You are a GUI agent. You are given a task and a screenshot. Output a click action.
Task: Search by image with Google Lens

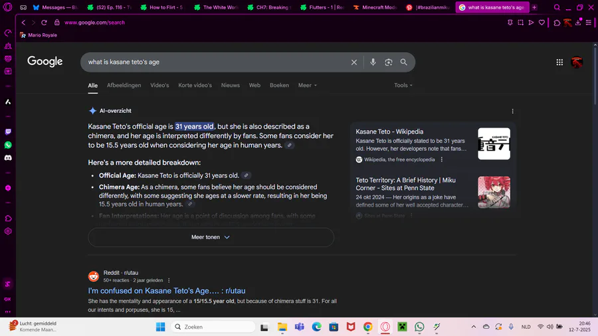388,62
